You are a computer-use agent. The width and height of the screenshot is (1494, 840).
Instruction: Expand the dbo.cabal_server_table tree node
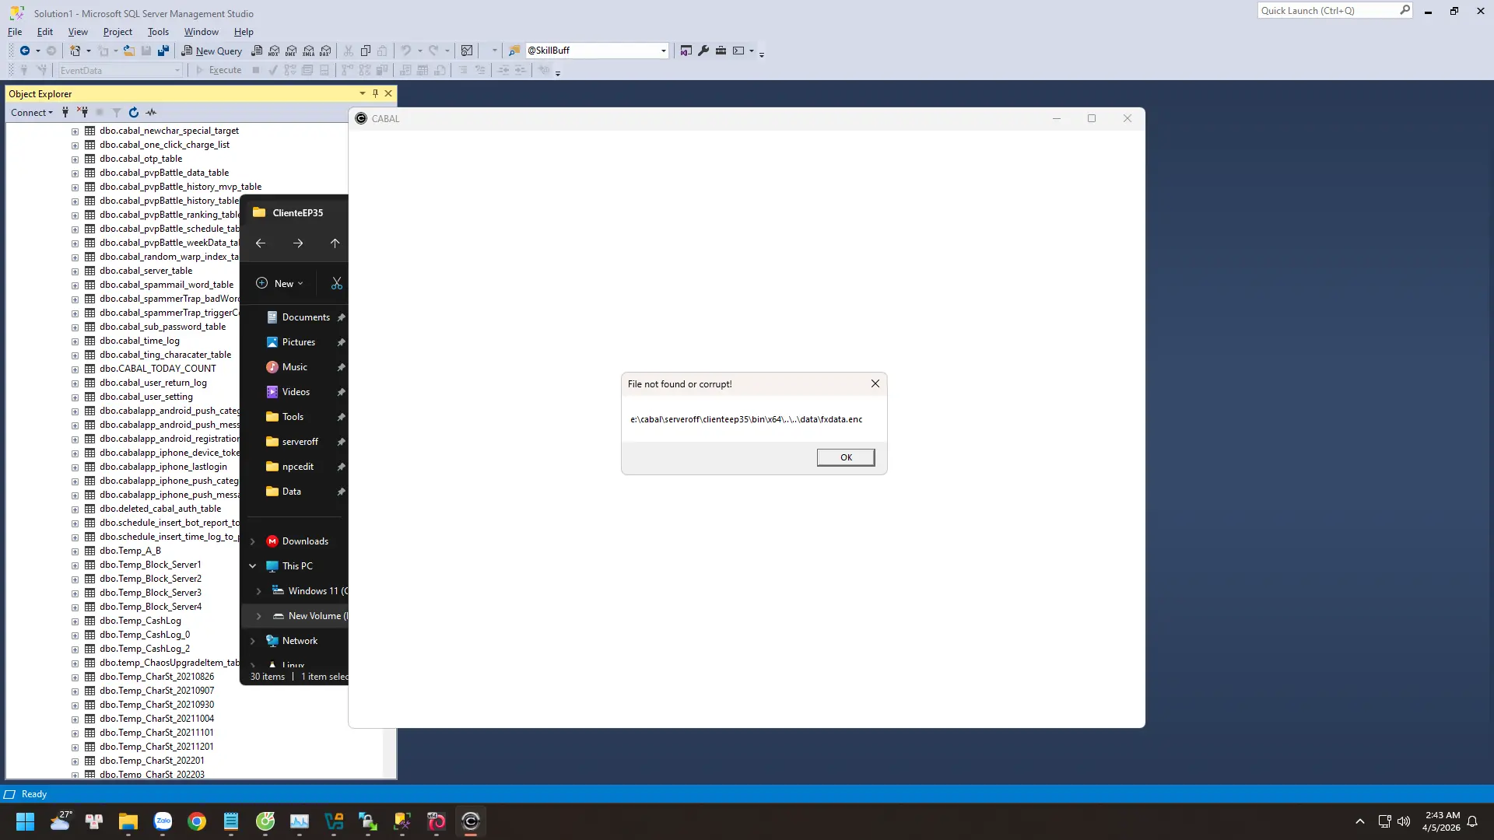tap(75, 271)
